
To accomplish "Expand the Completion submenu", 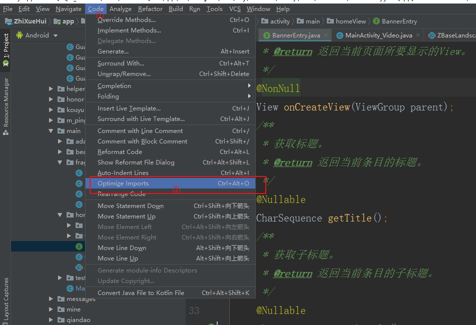I will [x=170, y=86].
